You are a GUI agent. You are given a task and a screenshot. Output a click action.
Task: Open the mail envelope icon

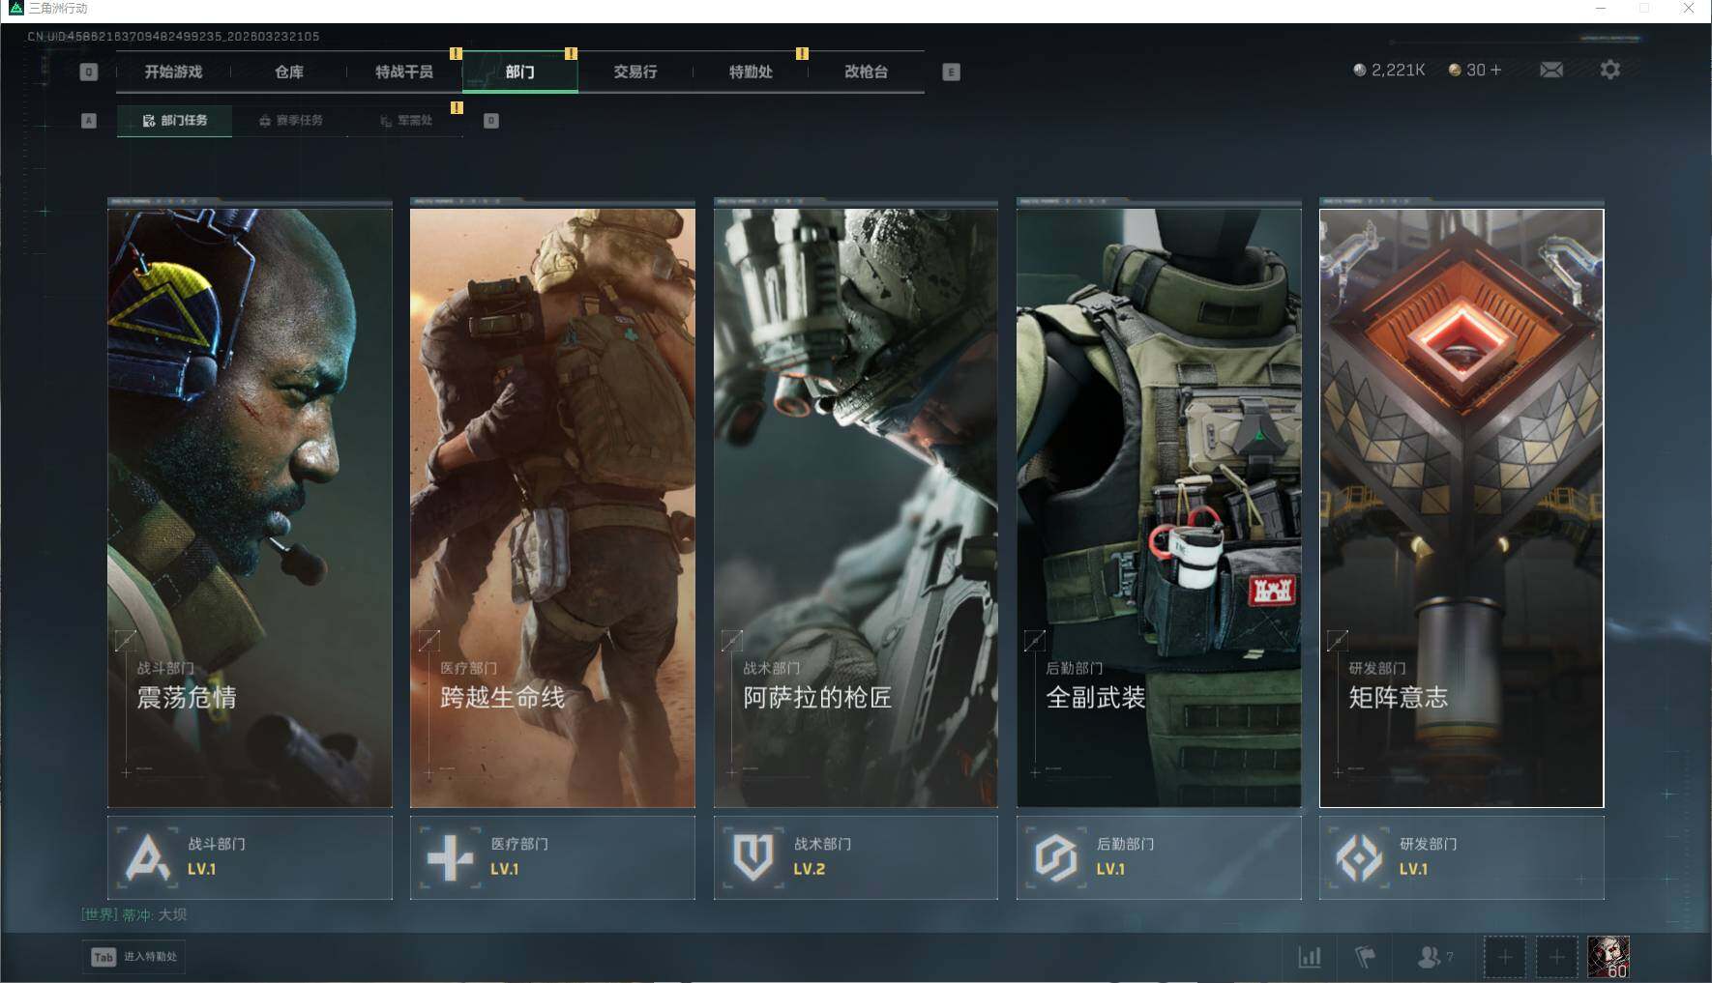point(1550,70)
